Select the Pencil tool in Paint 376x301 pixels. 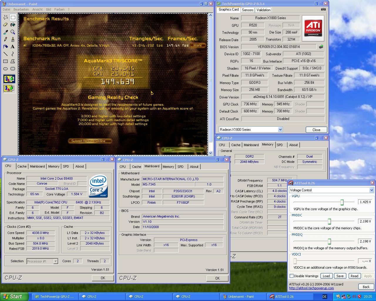point(6,39)
